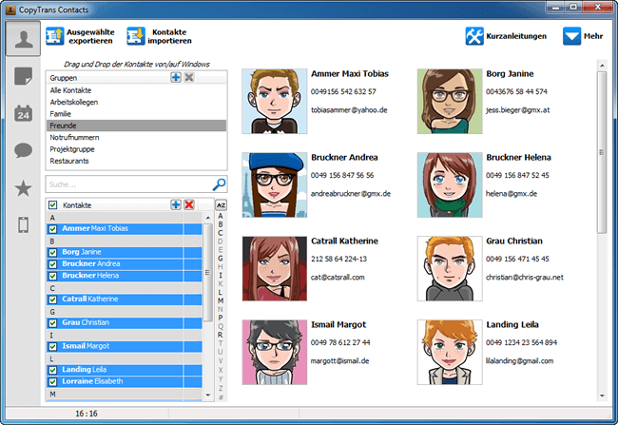Uncheck Bruckner Helena checkbox
This screenshot has height=425, width=618.
tap(52, 276)
